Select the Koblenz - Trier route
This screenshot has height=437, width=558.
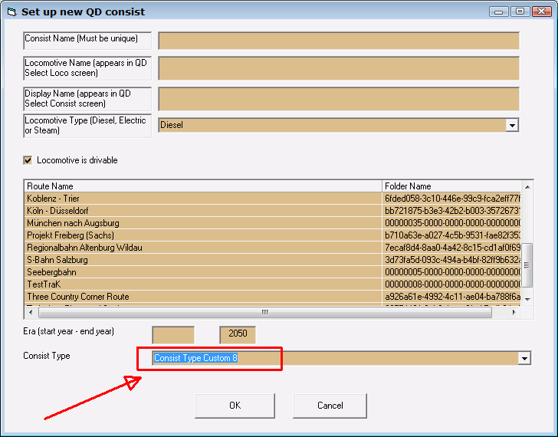203,199
